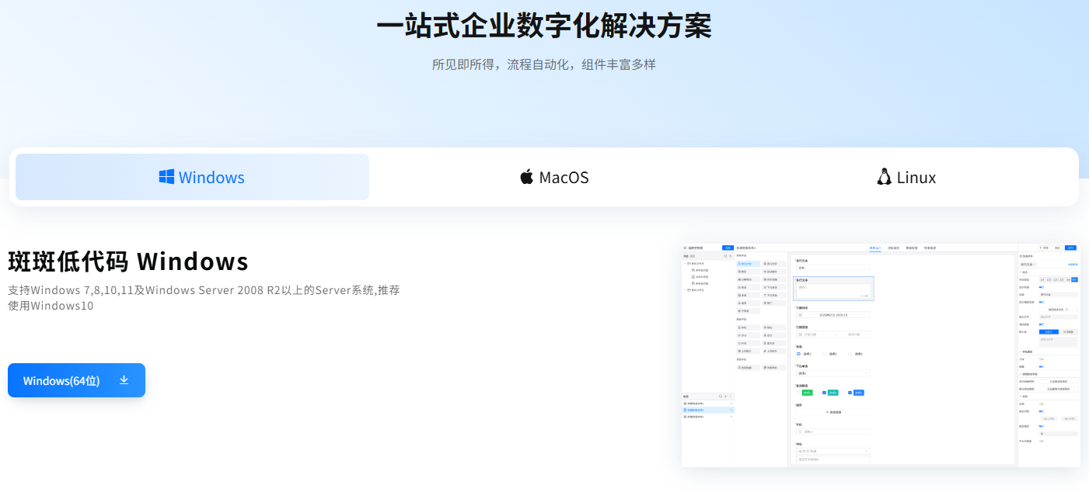Switch to the MacOS tab
The width and height of the screenshot is (1089, 492).
click(553, 177)
